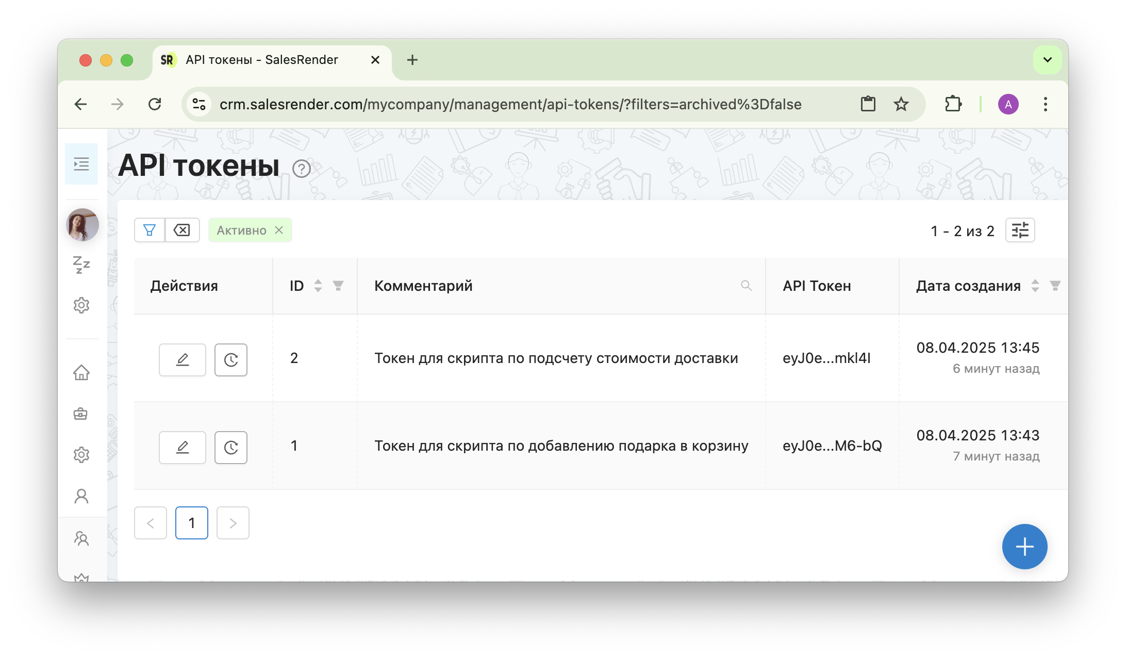The width and height of the screenshot is (1126, 658).
Task: Clear all filters with the backspace icon
Action: pyautogui.click(x=182, y=230)
